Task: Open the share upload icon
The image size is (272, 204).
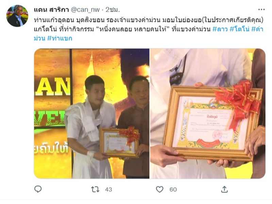Action: point(224,189)
